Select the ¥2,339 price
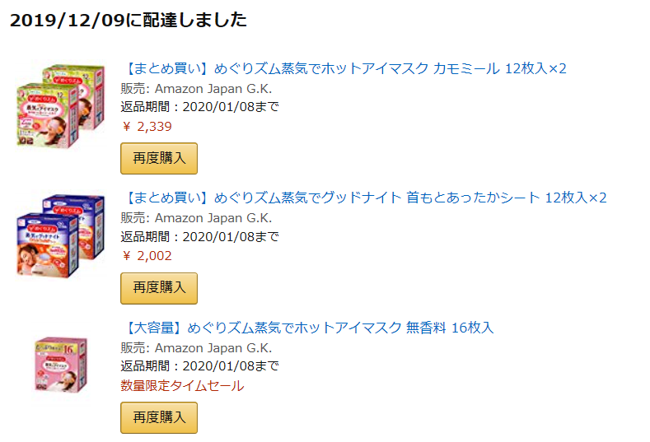This screenshot has width=650, height=442. [147, 127]
